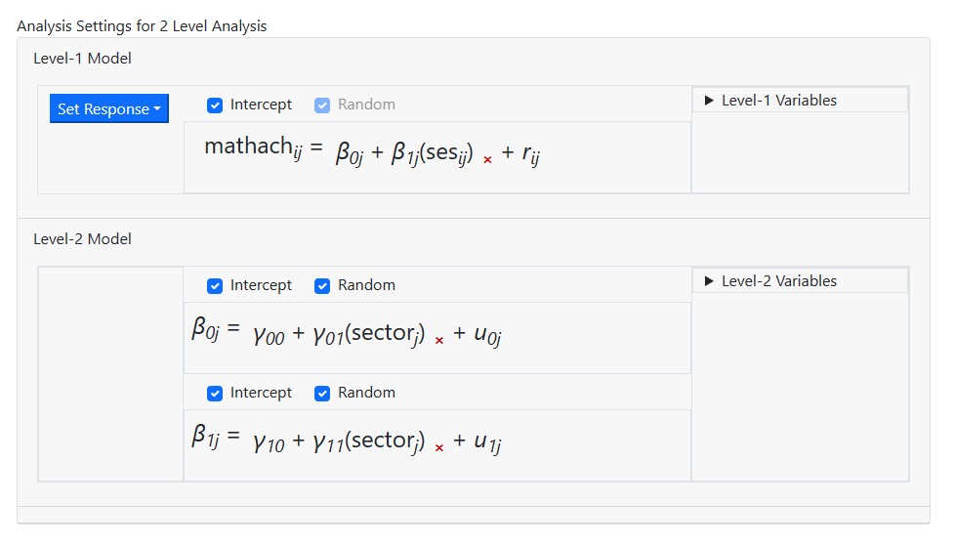Click sector term in β1j equation
Viewport: 955px width, 546px height.
[385, 441]
